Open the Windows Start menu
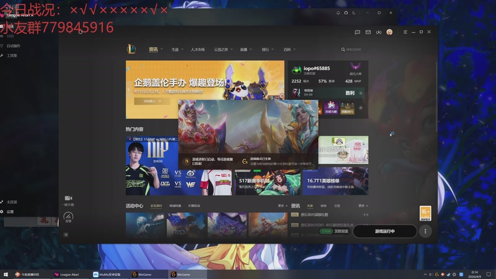Image resolution: width=496 pixels, height=279 pixels. point(6,275)
